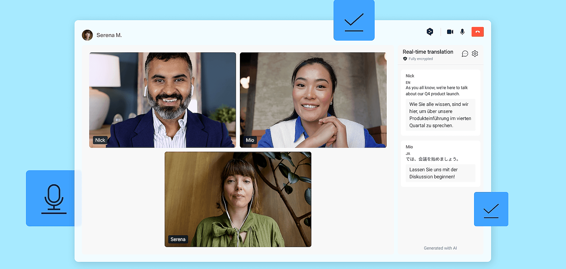This screenshot has height=269, width=566.
Task: End the call with the red hang-up button
Action: 478,32
